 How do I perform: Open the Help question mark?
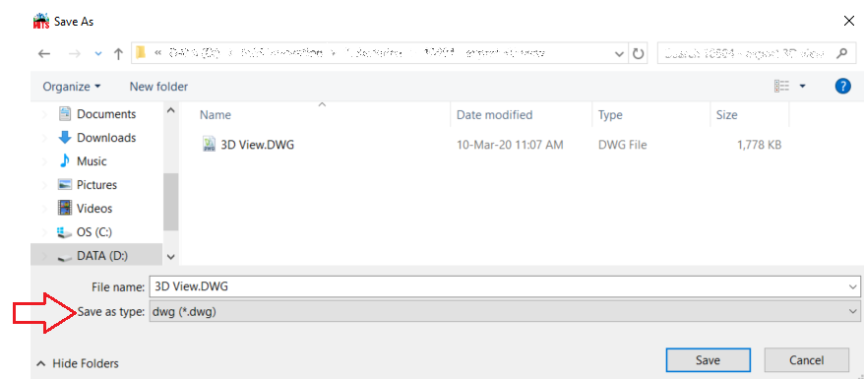843,86
